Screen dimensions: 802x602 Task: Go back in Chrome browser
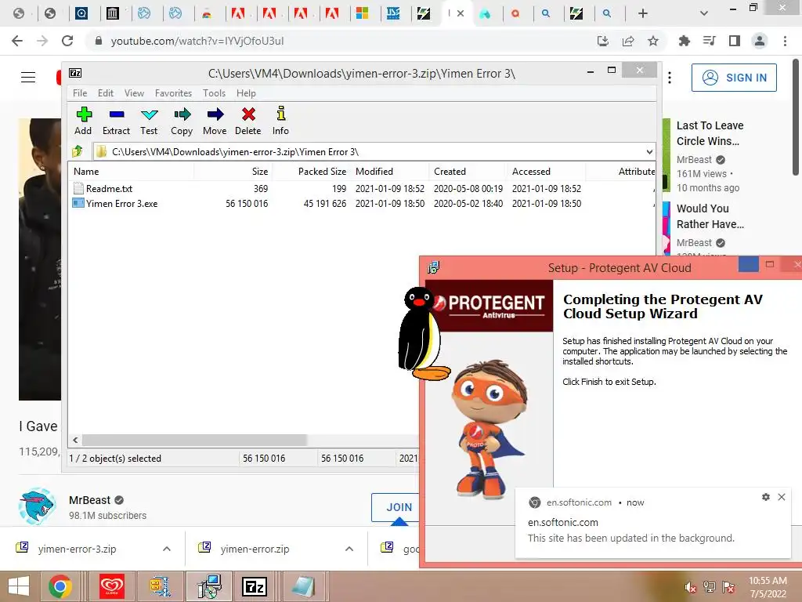click(17, 41)
